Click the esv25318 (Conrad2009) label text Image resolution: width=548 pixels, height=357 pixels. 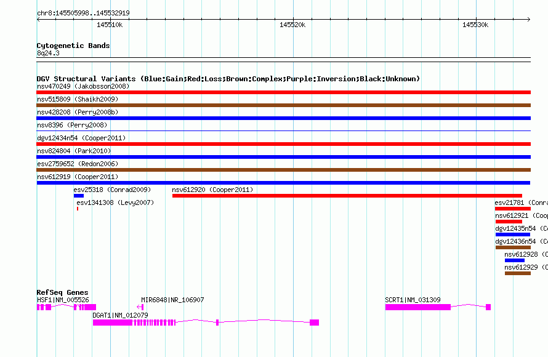click(x=112, y=190)
